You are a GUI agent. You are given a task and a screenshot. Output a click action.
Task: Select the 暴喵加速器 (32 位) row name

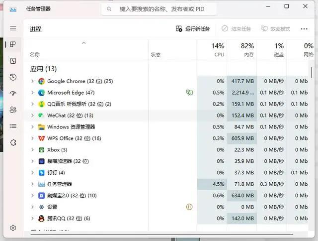[68, 161]
